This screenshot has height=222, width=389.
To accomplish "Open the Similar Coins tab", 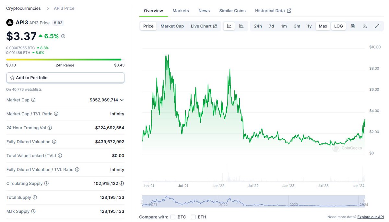I will coord(232,11).
